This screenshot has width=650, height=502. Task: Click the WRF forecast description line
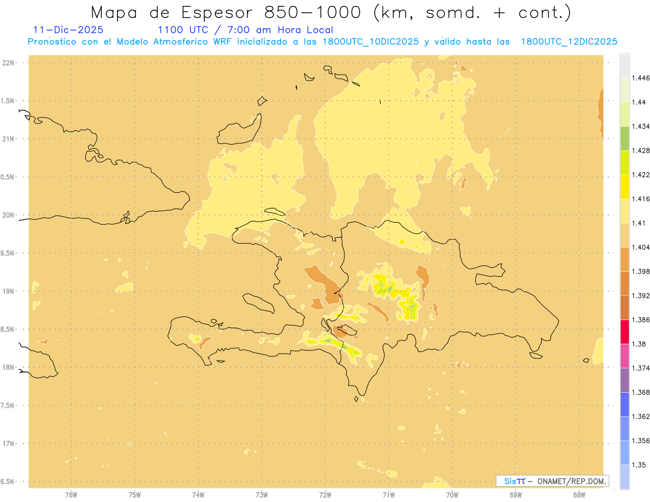[322, 41]
